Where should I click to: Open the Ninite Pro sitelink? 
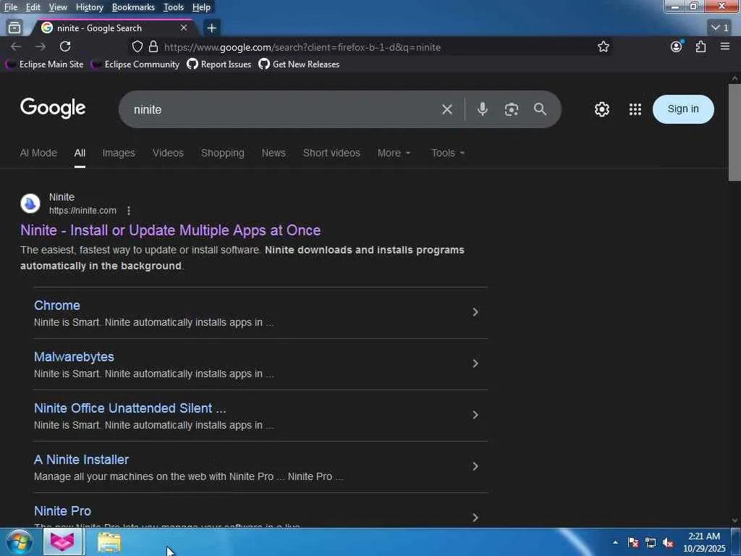pos(62,510)
